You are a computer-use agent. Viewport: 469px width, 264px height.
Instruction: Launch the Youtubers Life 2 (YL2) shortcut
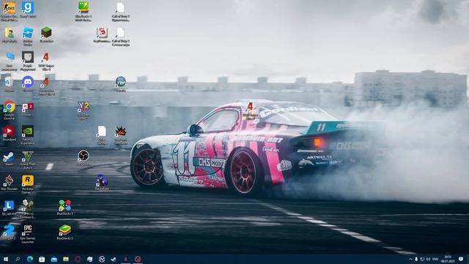click(84, 106)
